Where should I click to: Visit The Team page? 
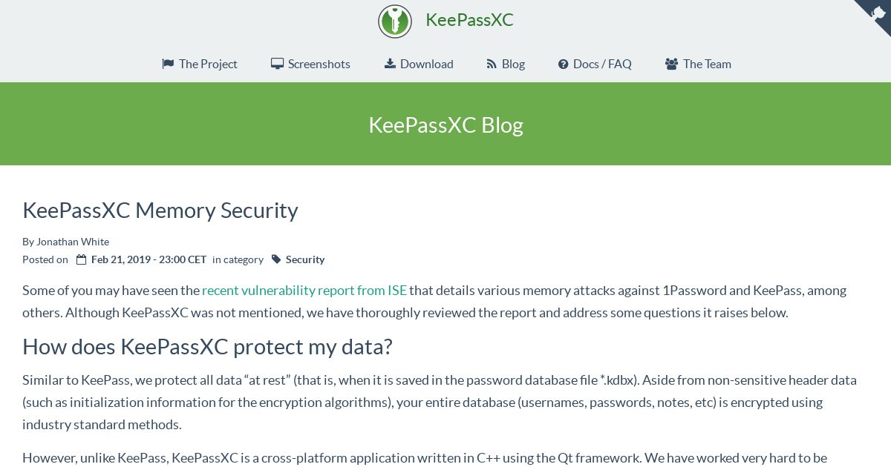[698, 64]
